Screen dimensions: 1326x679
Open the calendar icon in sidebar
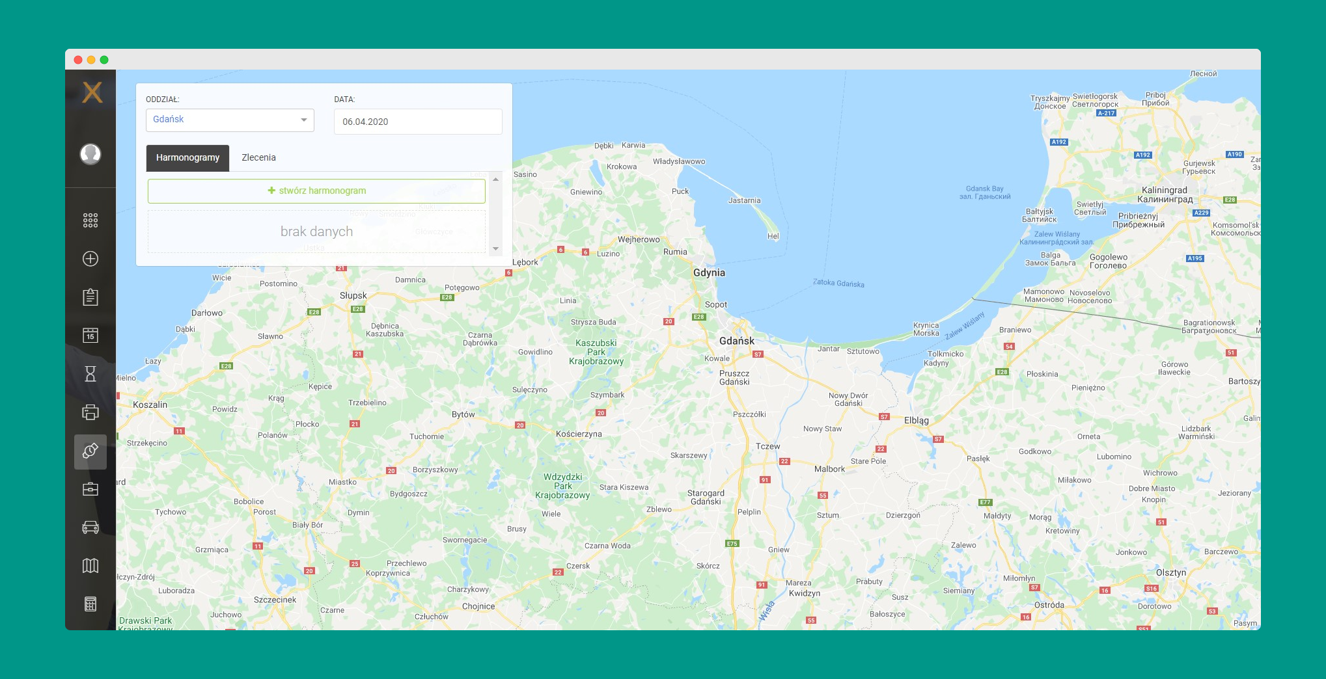point(90,336)
